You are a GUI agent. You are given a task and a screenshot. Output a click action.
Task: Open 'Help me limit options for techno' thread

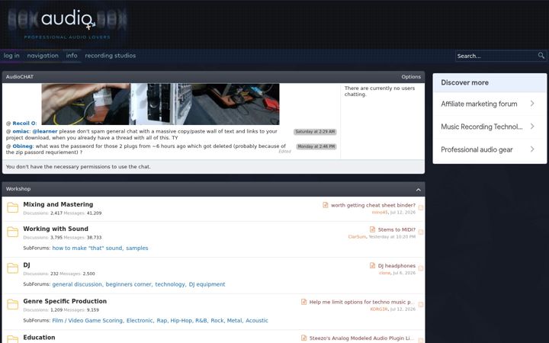[x=362, y=302]
